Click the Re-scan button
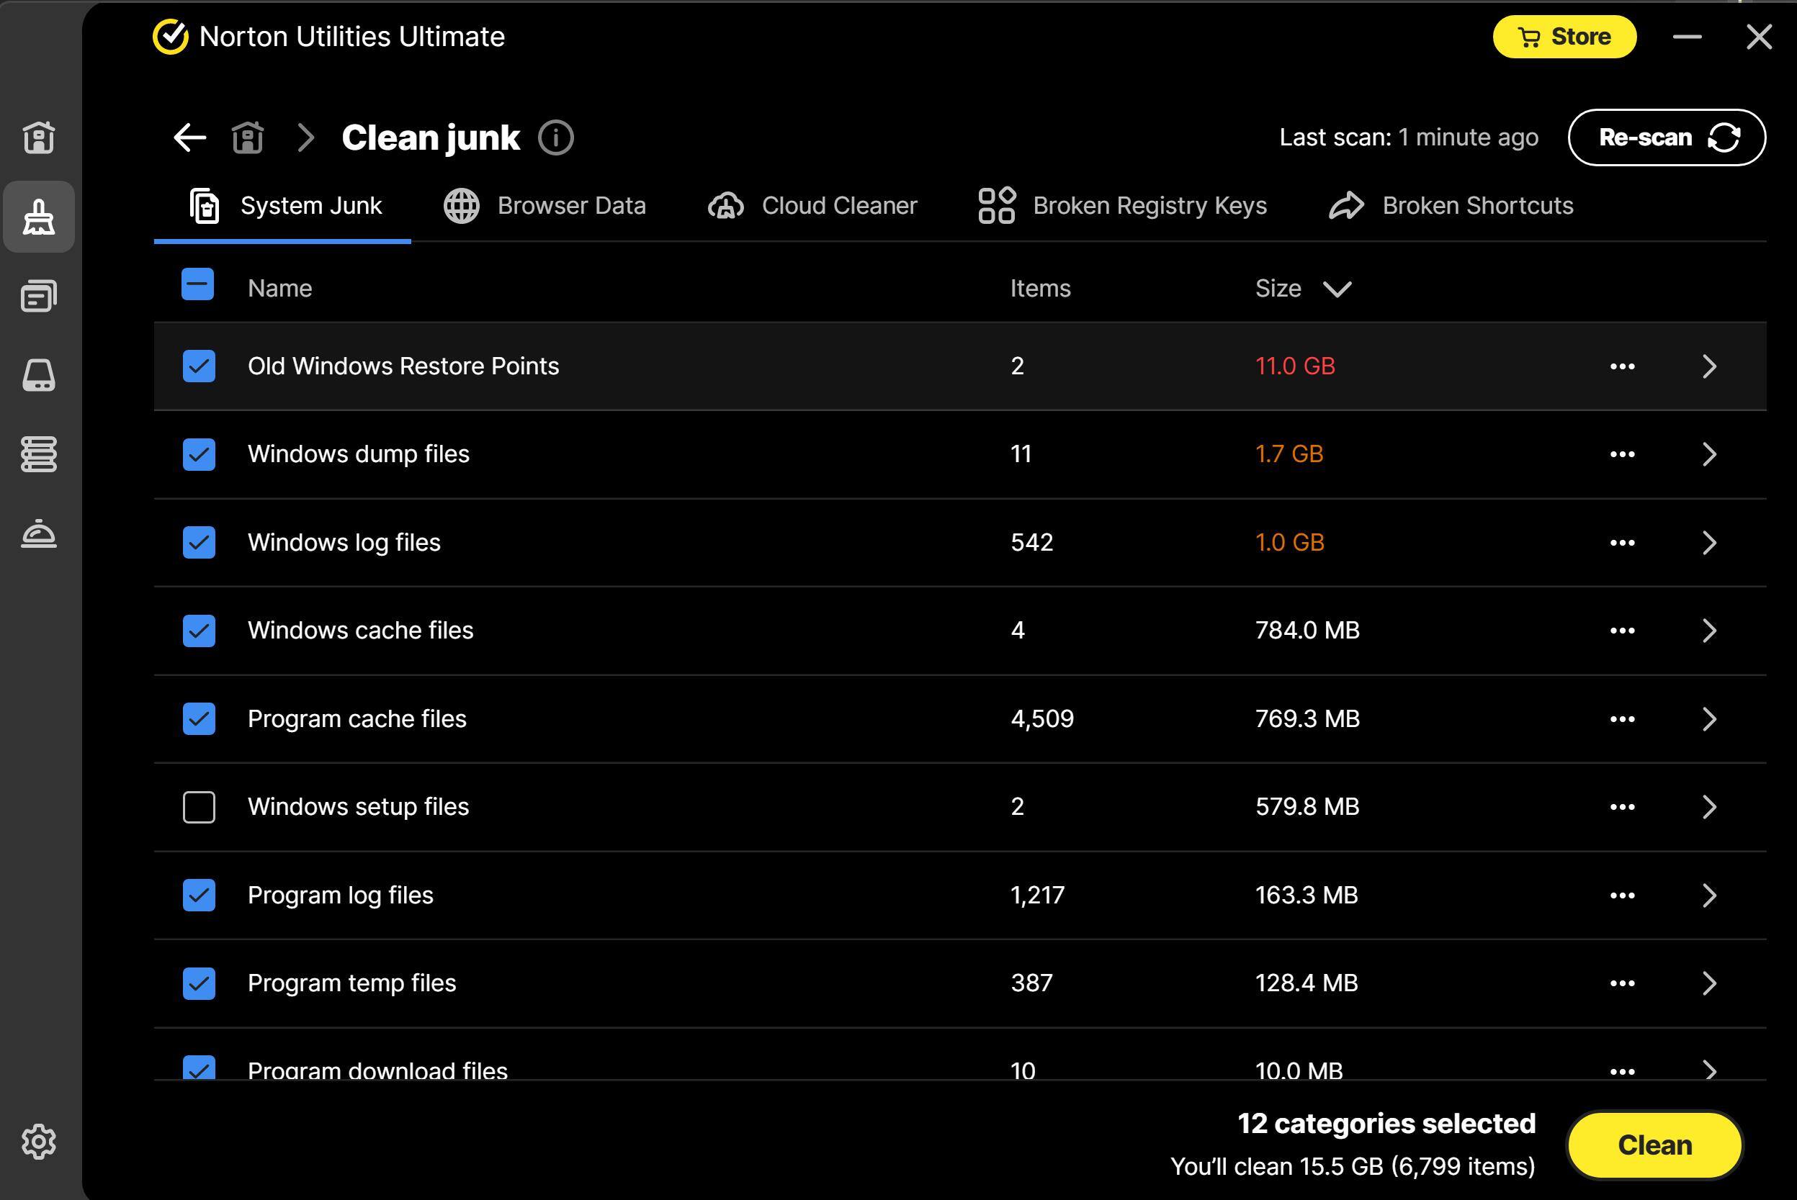 (1666, 137)
